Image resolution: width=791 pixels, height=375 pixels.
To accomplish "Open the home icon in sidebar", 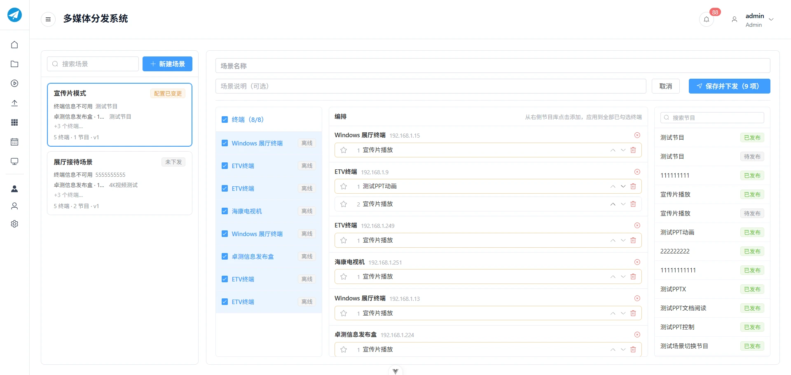I will pos(14,45).
